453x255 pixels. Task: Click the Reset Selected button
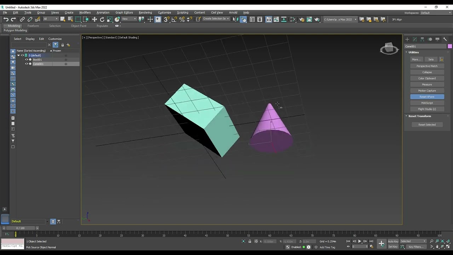click(427, 125)
